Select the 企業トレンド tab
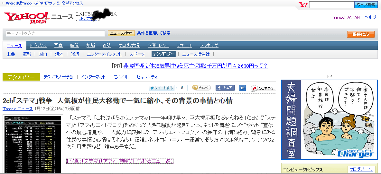 coord(158,45)
